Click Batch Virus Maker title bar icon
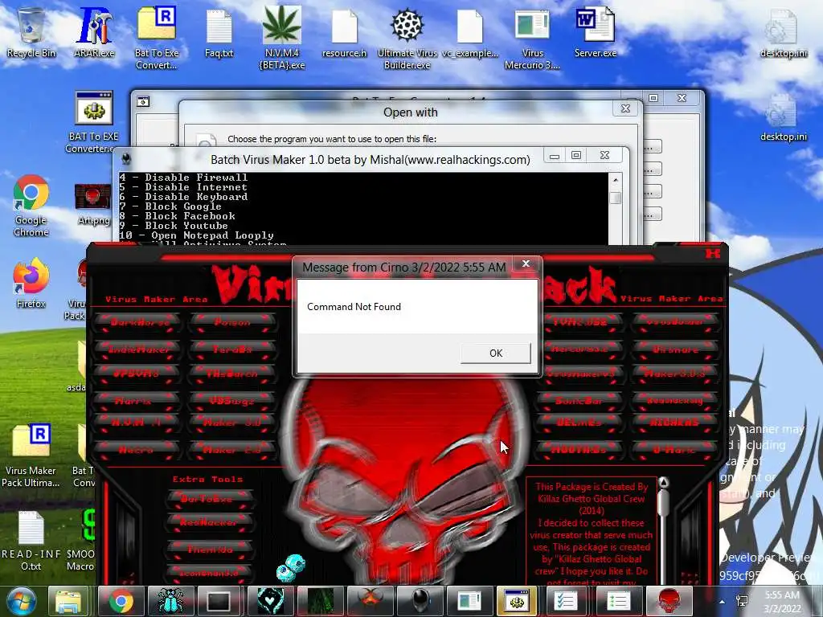This screenshot has height=617, width=823. tap(126, 158)
